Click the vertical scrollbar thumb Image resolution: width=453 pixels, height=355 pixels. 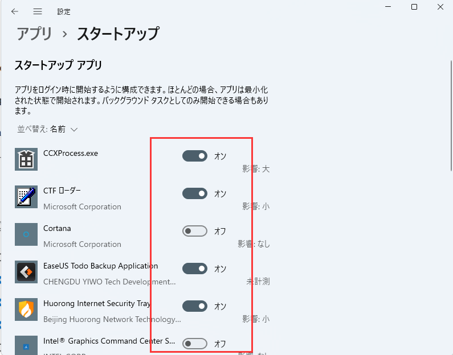point(451,115)
